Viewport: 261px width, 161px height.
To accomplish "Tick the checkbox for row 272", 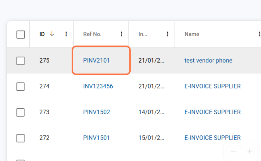I will point(21,138).
